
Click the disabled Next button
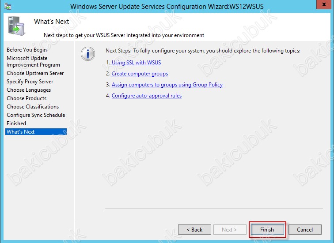pyautogui.click(x=230, y=230)
